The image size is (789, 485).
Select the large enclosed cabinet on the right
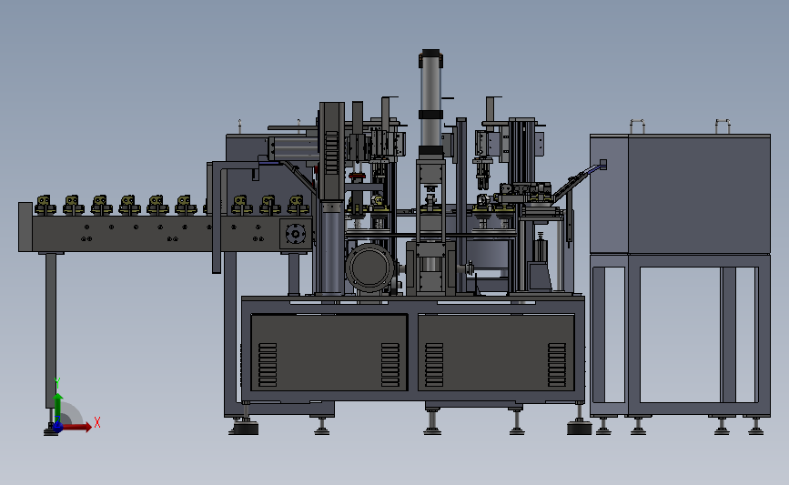click(x=681, y=194)
